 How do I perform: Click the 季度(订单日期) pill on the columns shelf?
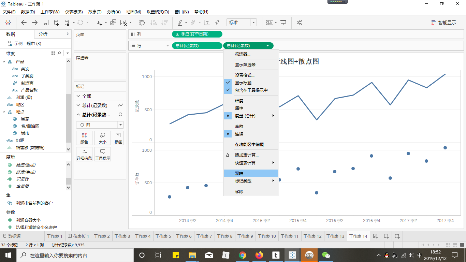(x=197, y=34)
